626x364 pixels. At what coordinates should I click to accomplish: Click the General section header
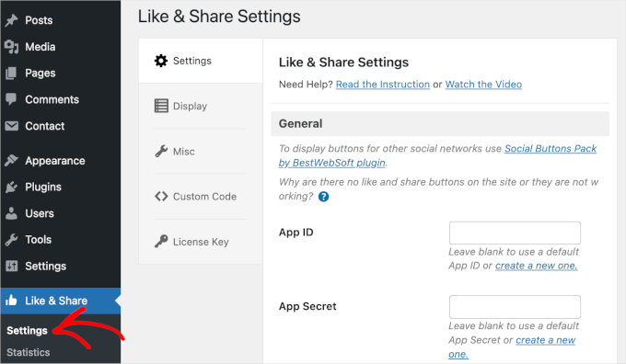440,123
